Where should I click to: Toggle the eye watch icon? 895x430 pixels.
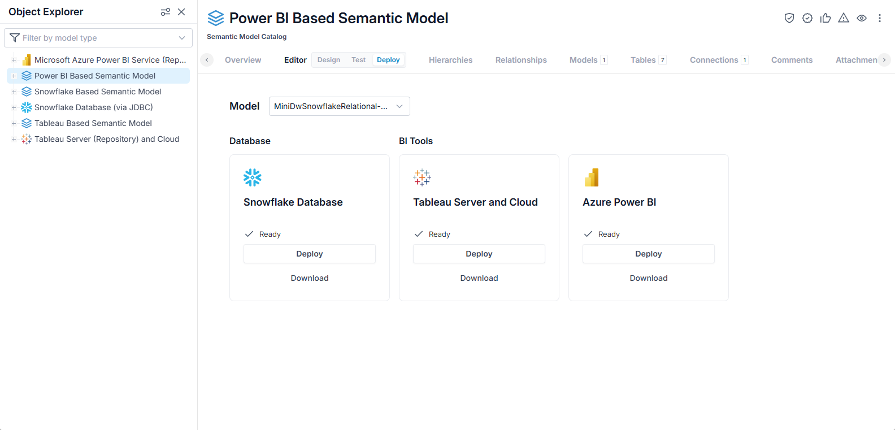(862, 18)
